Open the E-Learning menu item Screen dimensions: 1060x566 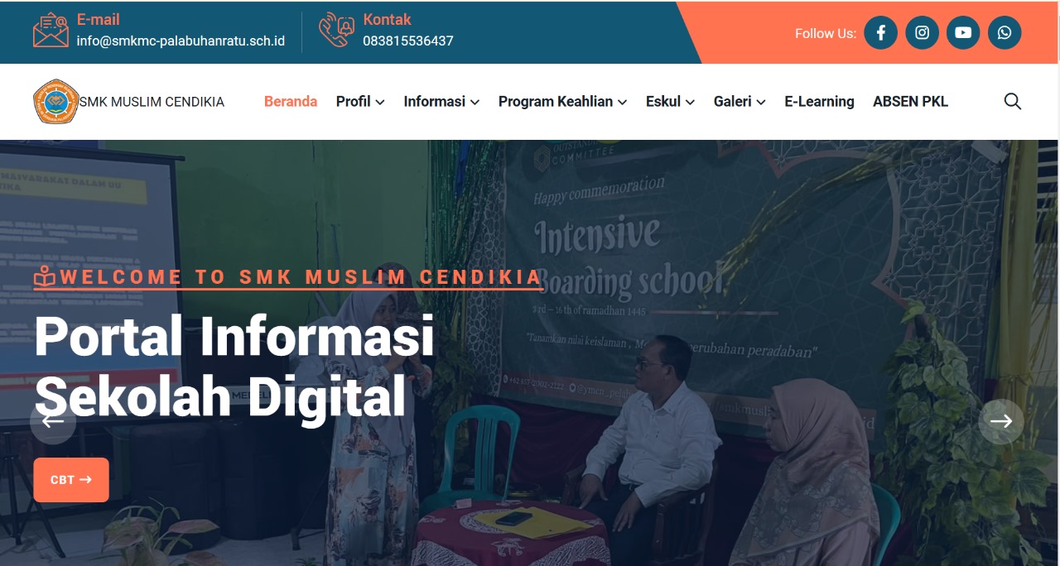(819, 102)
